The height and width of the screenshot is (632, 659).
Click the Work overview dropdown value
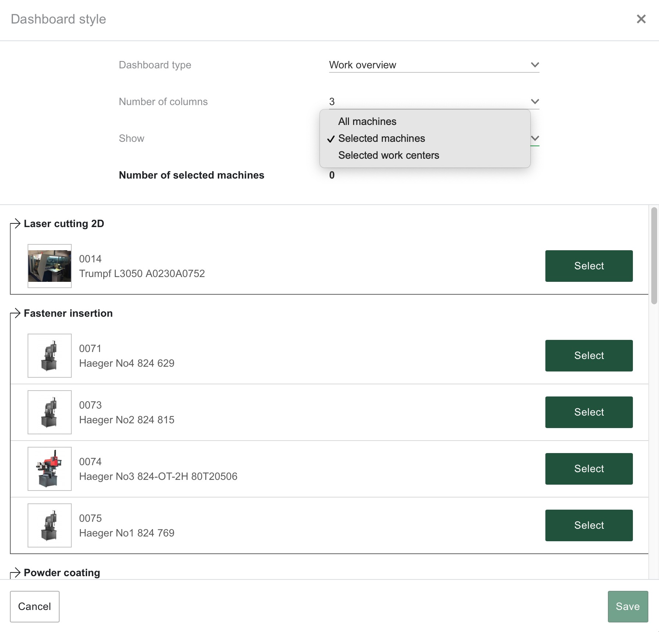click(362, 64)
